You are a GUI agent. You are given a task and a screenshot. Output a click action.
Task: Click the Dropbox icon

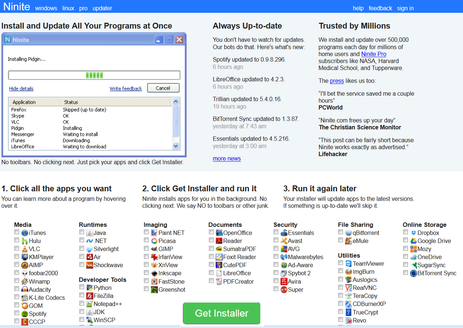pyautogui.click(x=413, y=233)
